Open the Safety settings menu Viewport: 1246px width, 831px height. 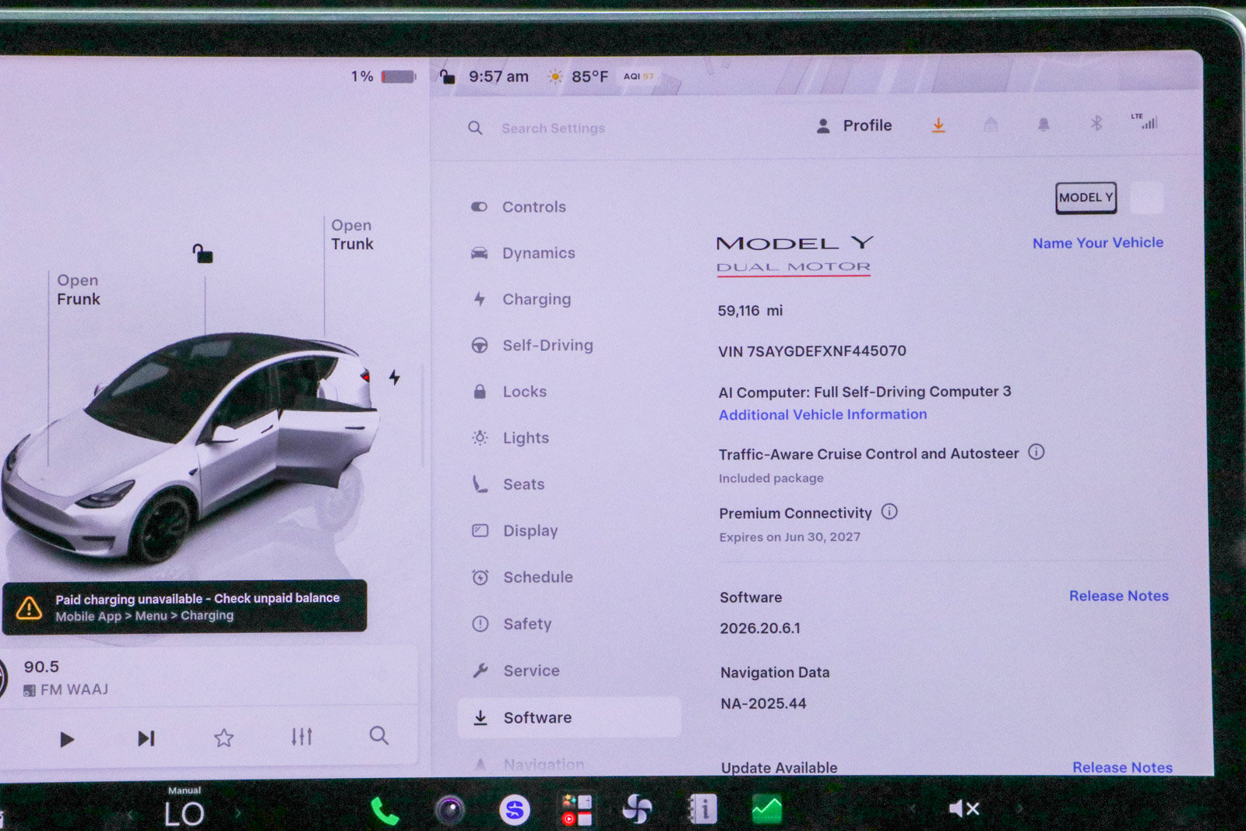click(512, 624)
